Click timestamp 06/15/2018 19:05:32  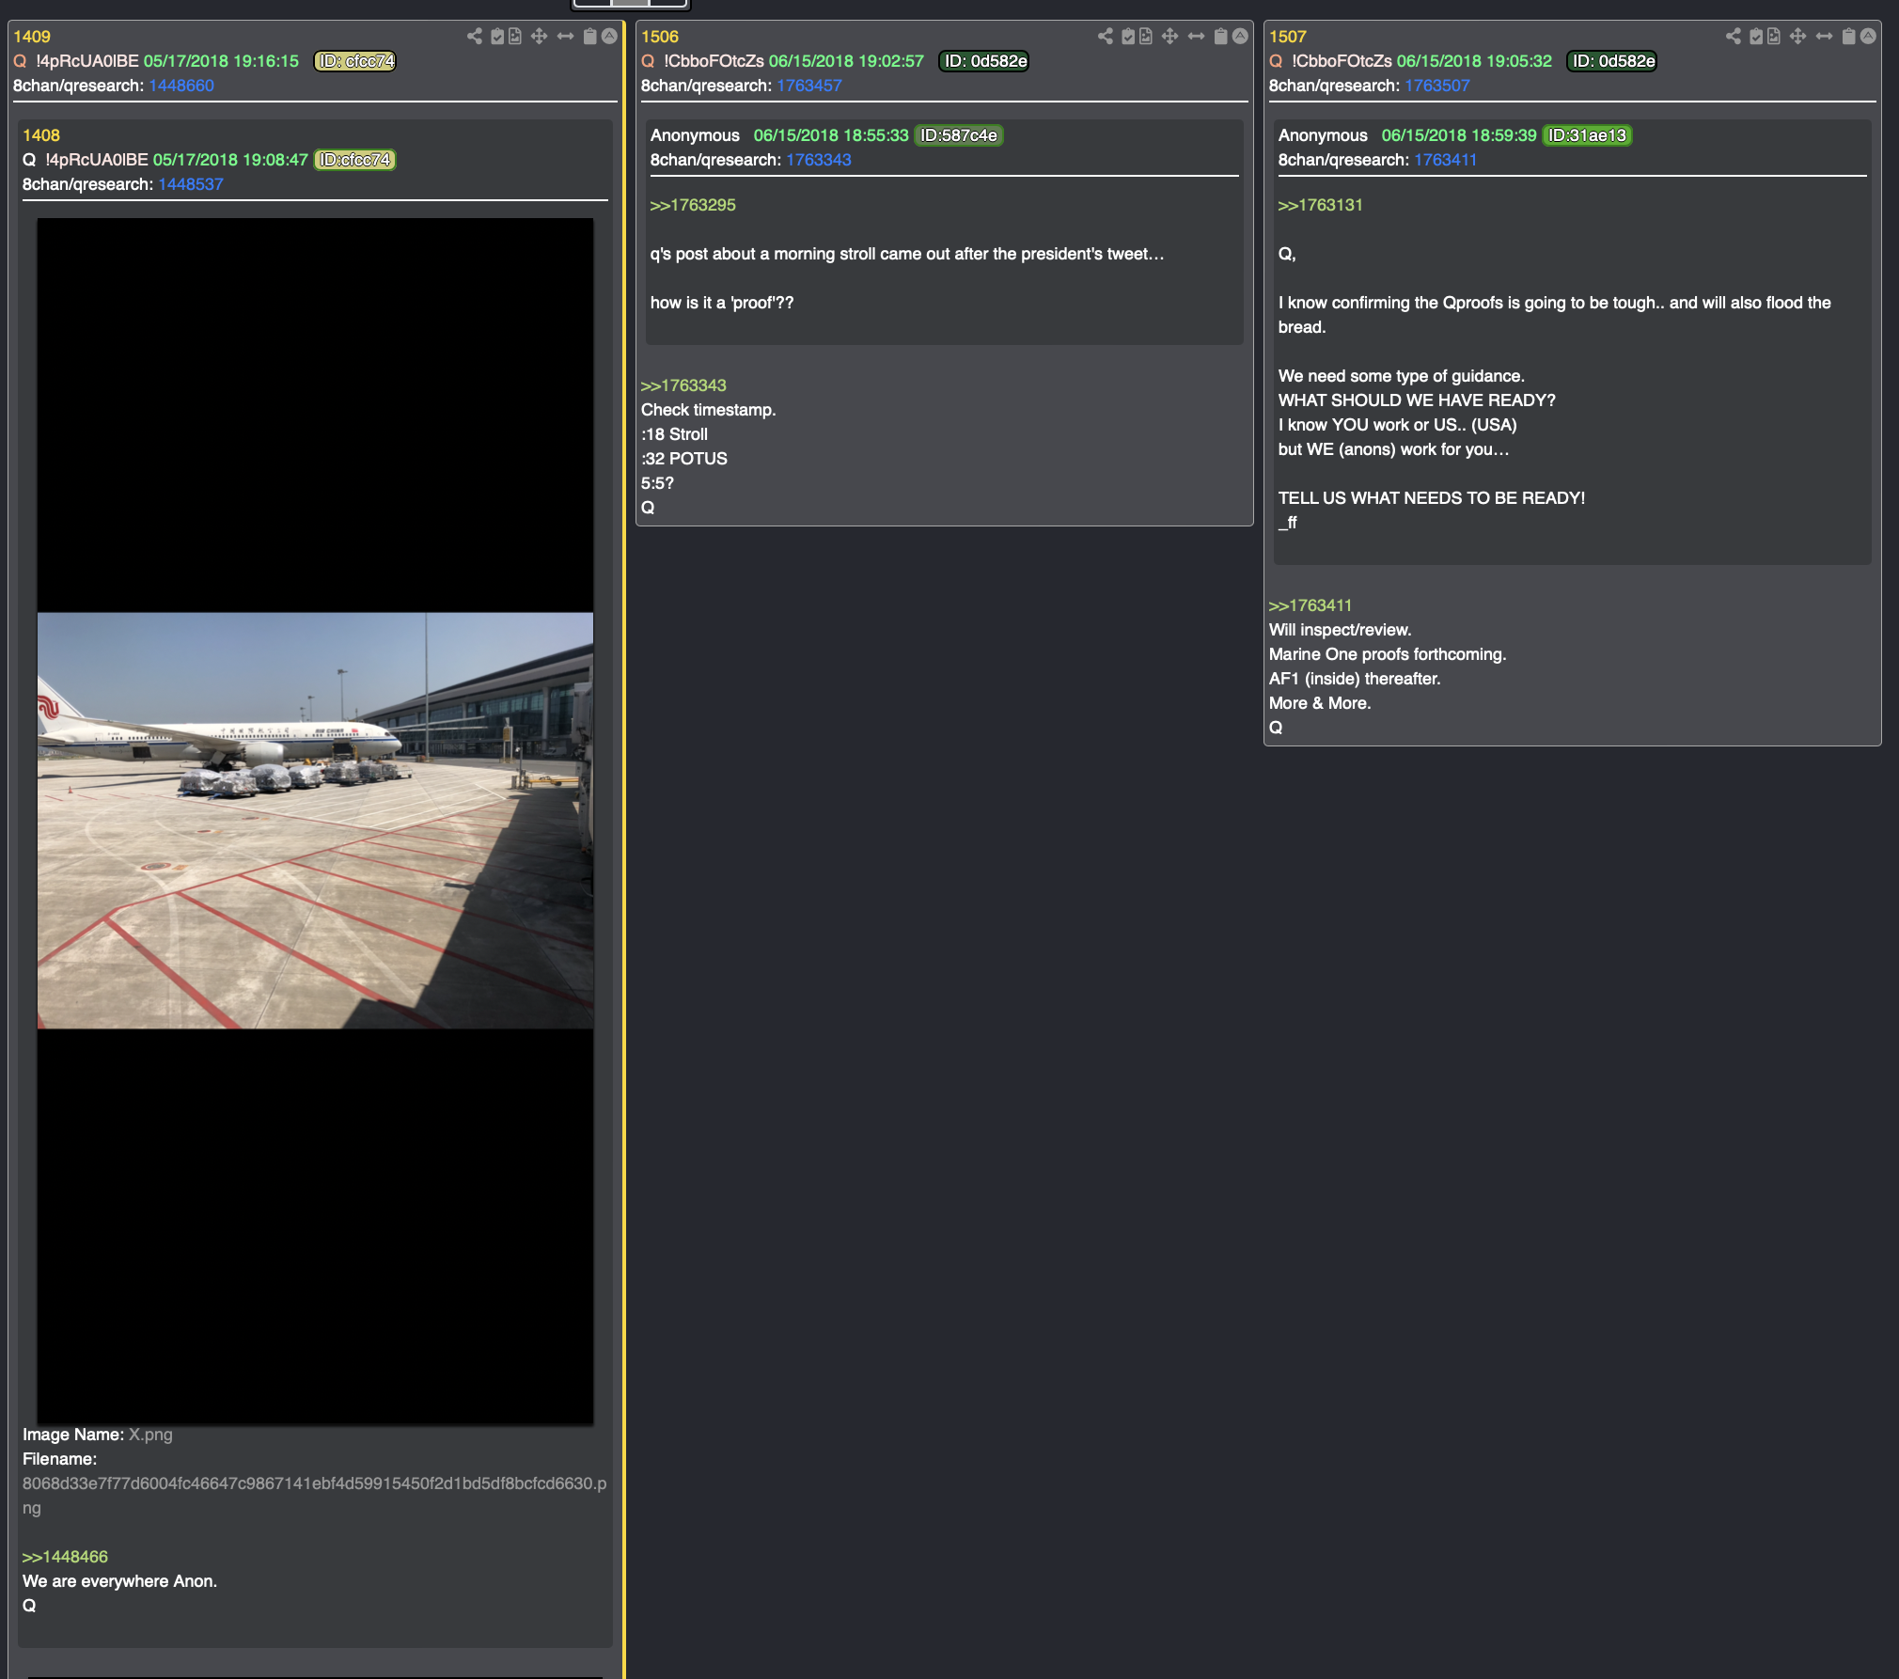(x=1474, y=61)
